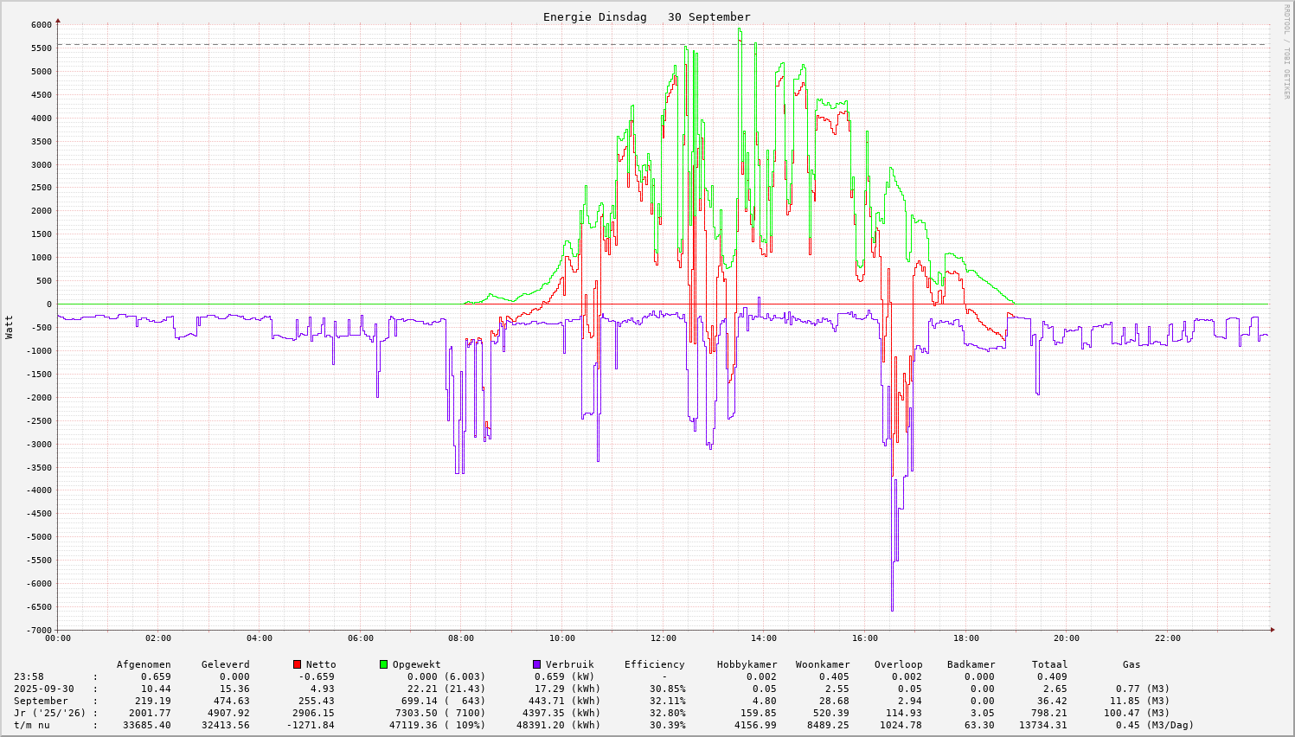Click the September row label
Viewport: 1295px width, 737px height.
click(x=41, y=701)
